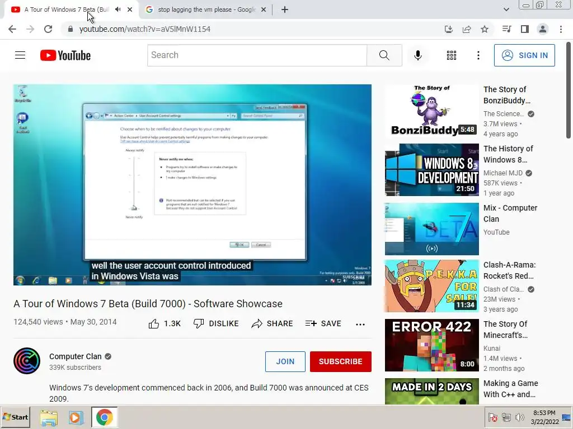The image size is (573, 429).
Task: Select the video title text
Action: (148, 304)
